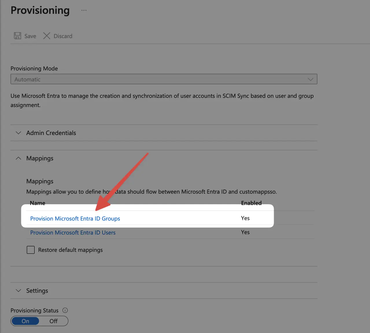The width and height of the screenshot is (370, 333).
Task: Click the Settings section chevron icon
Action: click(x=18, y=291)
